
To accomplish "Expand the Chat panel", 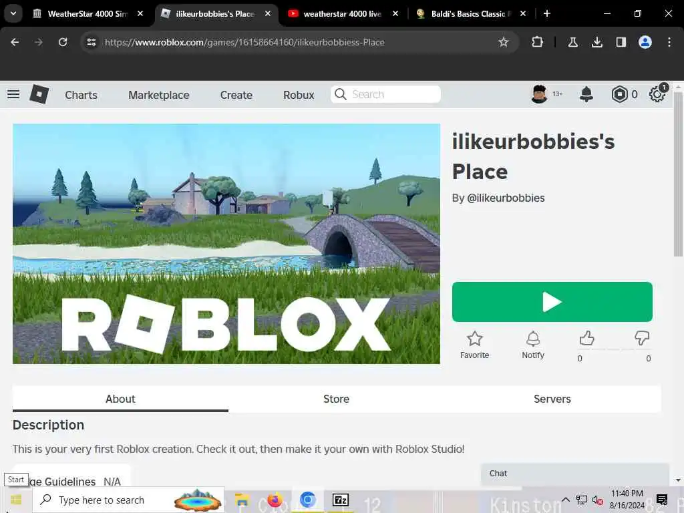I will point(575,474).
